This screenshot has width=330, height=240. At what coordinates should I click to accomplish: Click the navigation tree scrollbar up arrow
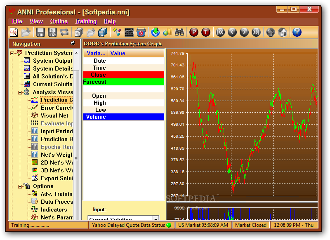76,53
